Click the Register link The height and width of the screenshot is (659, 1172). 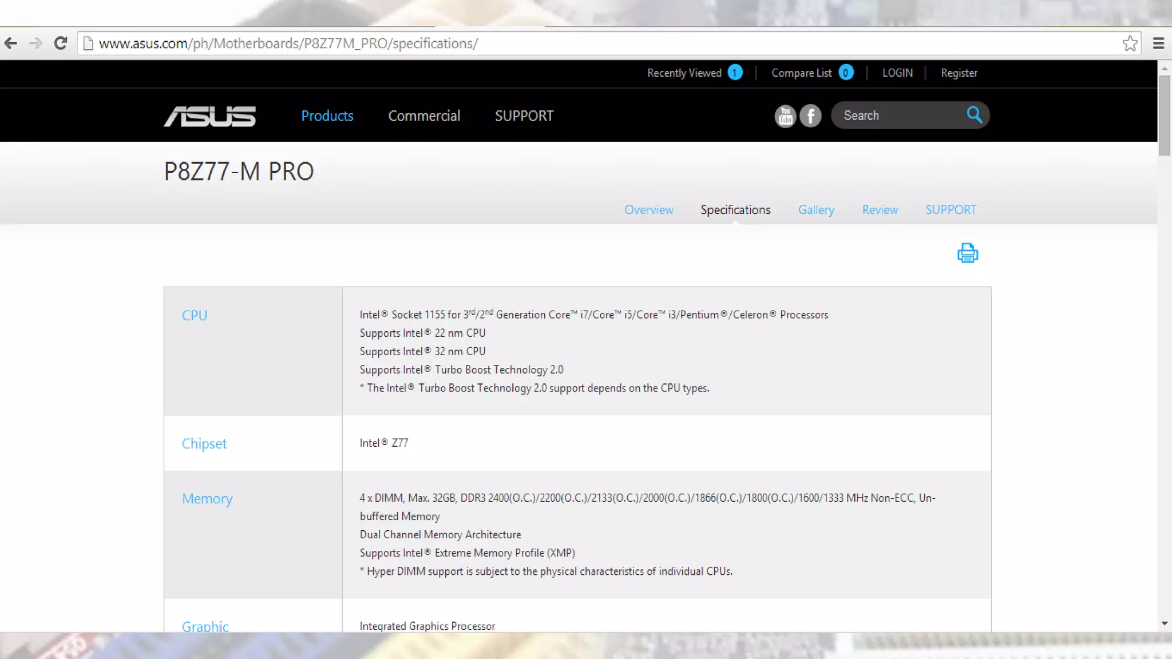[x=959, y=73]
